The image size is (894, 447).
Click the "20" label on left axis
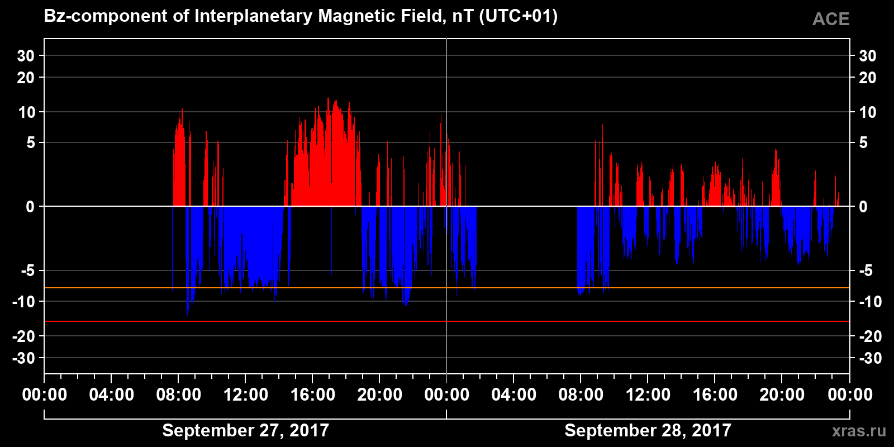click(26, 78)
